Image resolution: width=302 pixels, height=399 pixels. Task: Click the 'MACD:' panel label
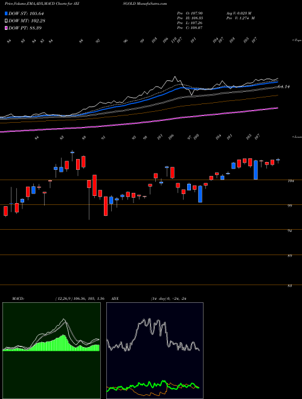pos(18,299)
